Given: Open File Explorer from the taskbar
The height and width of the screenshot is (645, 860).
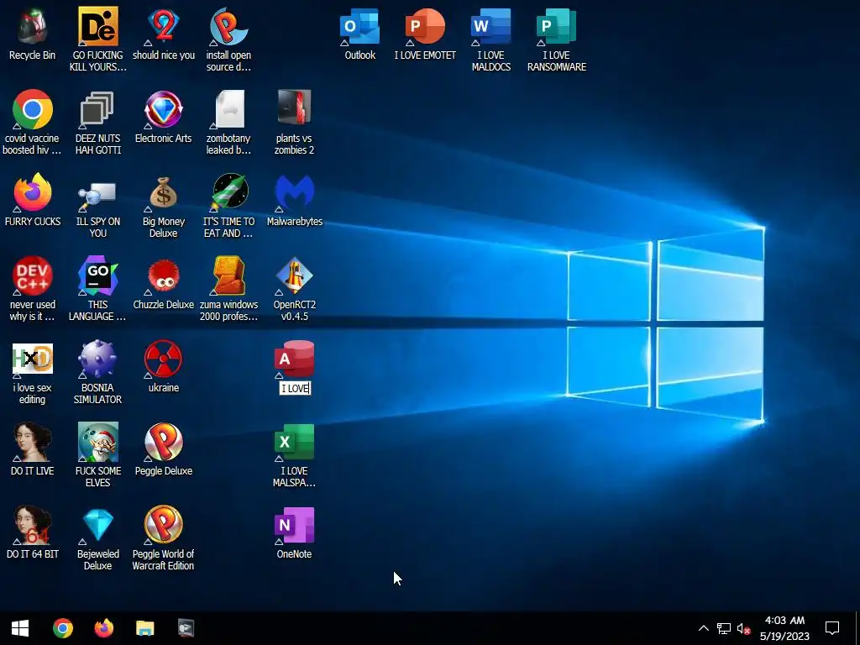Looking at the screenshot, I should click(x=144, y=628).
